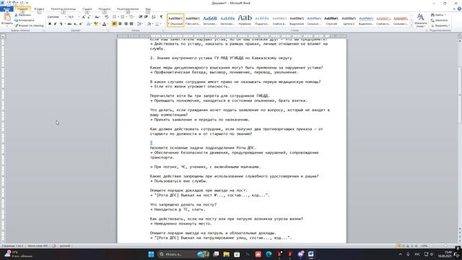The width and height of the screenshot is (462, 260).
Task: Open the Select (Выделить) dropdown
Action: coord(440,26)
